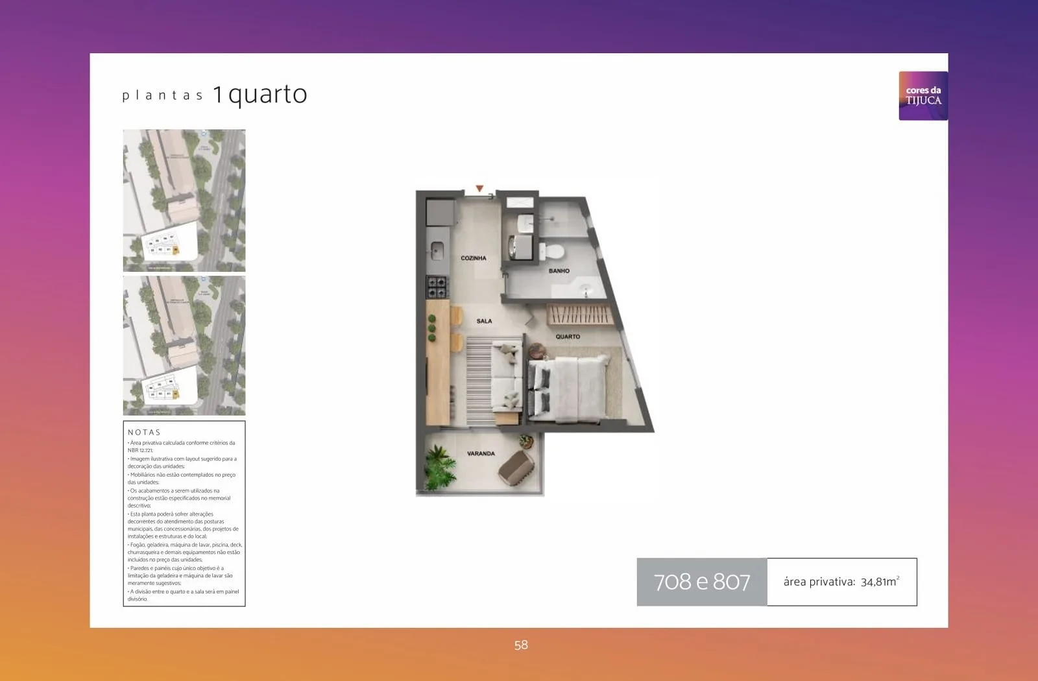Click the área privativa 34,81m² box
The height and width of the screenshot is (681, 1038).
click(842, 582)
